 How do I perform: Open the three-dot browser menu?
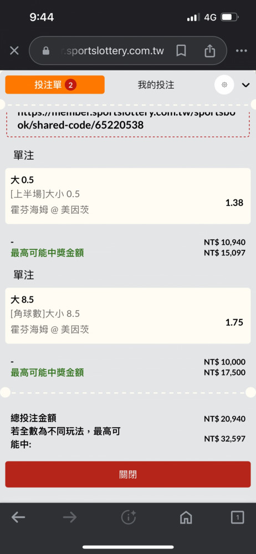tap(242, 50)
